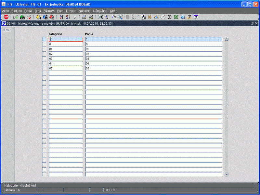Open the Nápověda menu
The height and width of the screenshot is (195, 260).
coord(100,11)
